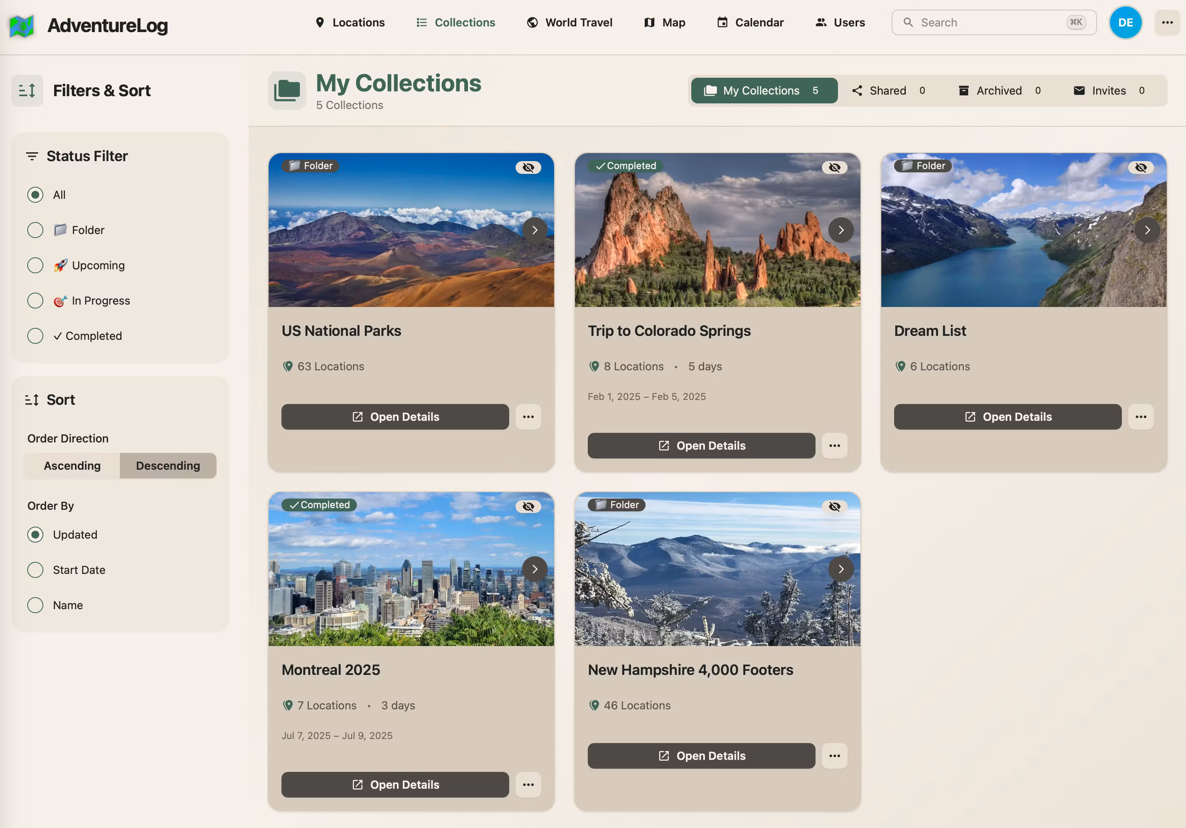Open the Calendar page

[x=750, y=23]
